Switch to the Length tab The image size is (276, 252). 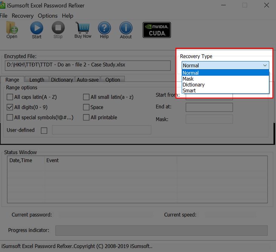coord(37,80)
